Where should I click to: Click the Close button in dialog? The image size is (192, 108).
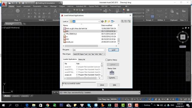[102, 85]
